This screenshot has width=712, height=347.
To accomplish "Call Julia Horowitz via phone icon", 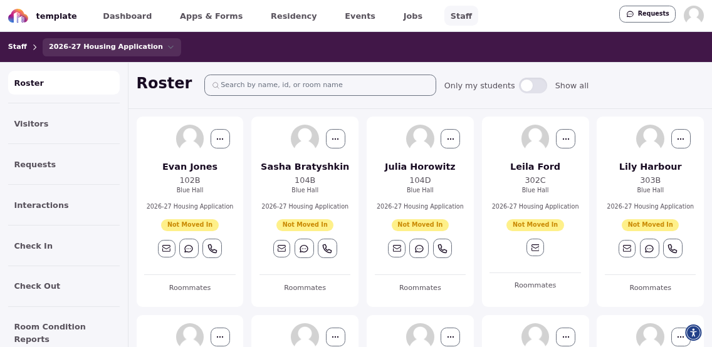I will coord(442,249).
